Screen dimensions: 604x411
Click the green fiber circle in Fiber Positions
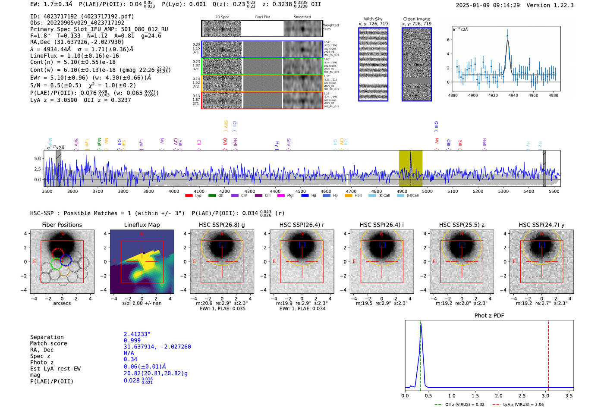[56, 264]
